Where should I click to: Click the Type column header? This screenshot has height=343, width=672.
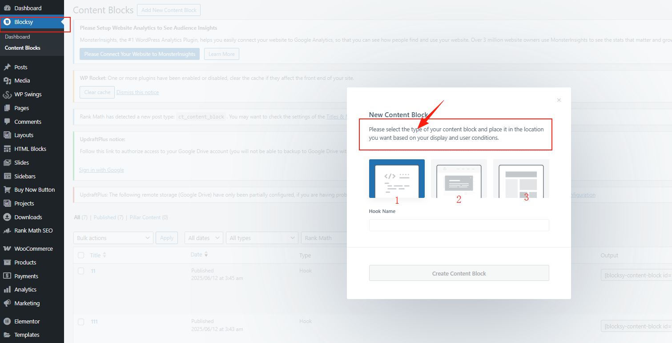[x=305, y=255]
